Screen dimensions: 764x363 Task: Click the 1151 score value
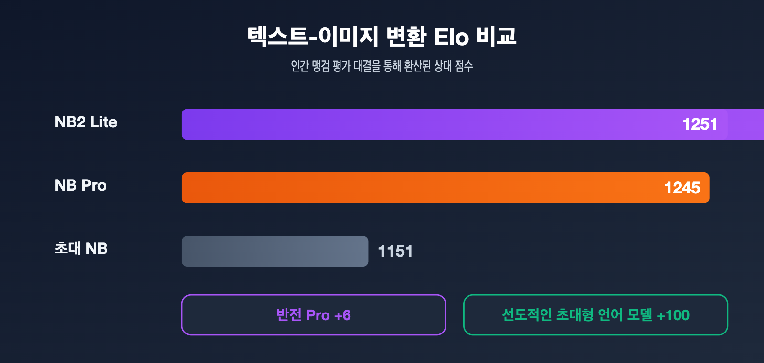point(395,251)
